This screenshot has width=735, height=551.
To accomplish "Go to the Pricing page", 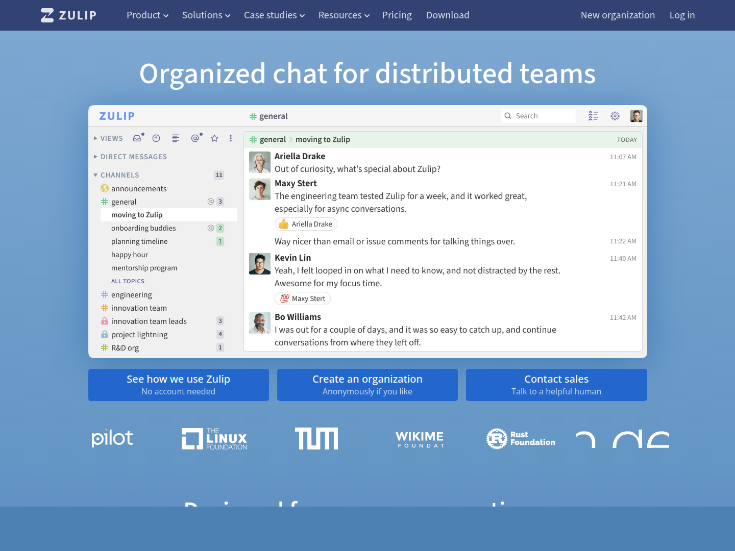I will (x=397, y=15).
